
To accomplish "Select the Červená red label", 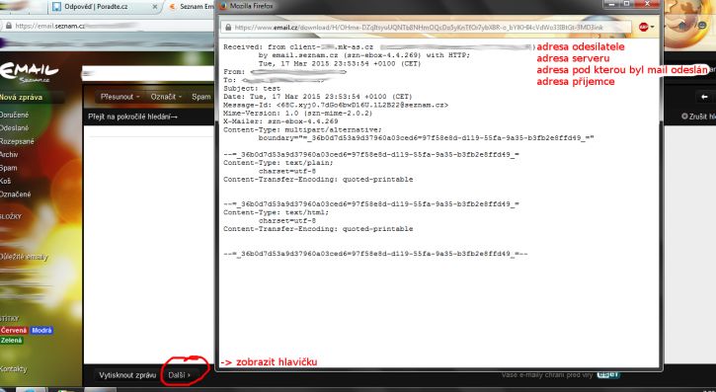I will (14, 331).
